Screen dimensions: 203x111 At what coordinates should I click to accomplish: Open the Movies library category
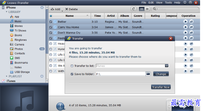tap(19, 26)
